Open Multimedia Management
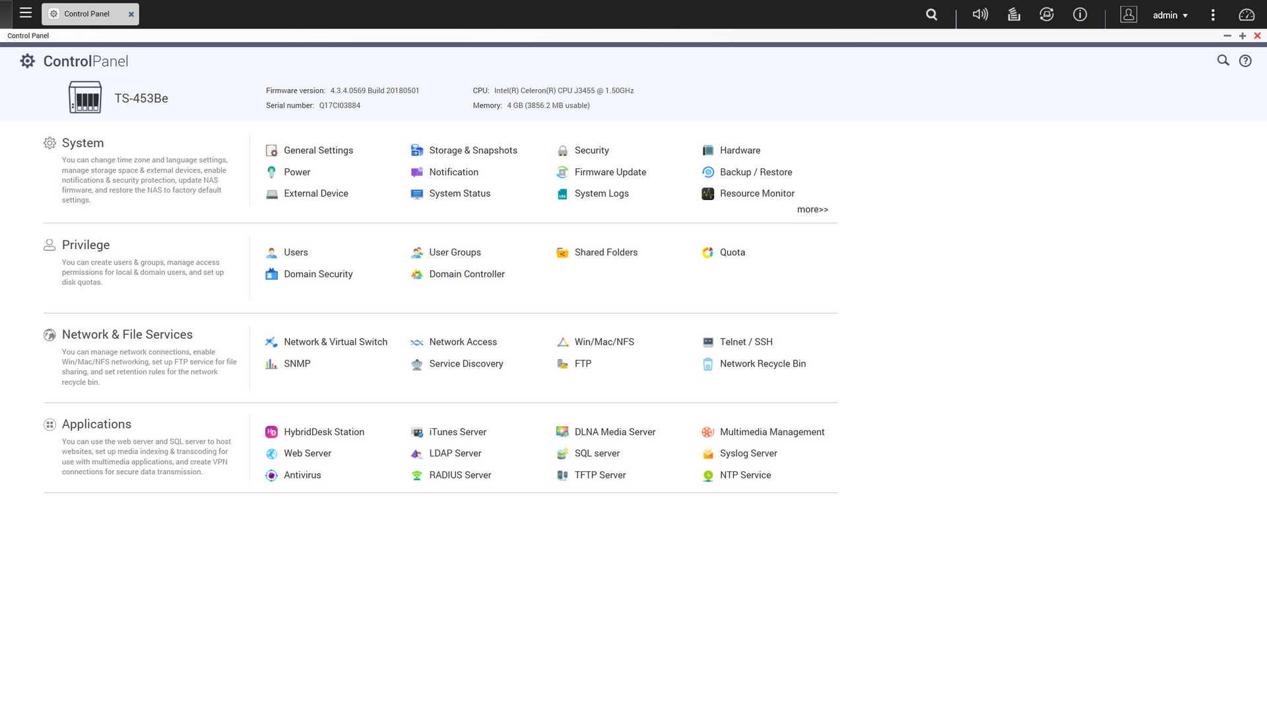The height and width of the screenshot is (709, 1267). (x=763, y=432)
